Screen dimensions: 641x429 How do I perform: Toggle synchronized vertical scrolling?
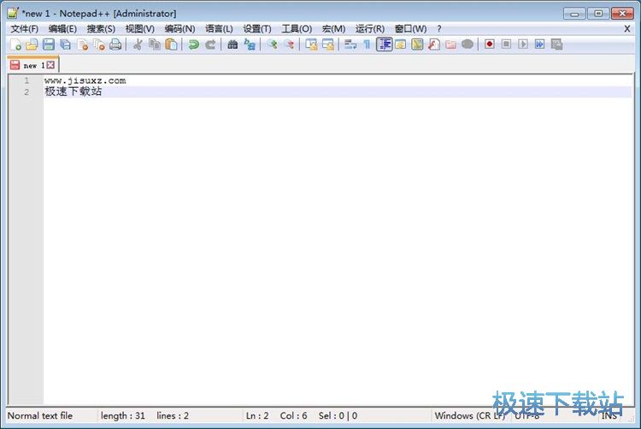[x=311, y=44]
